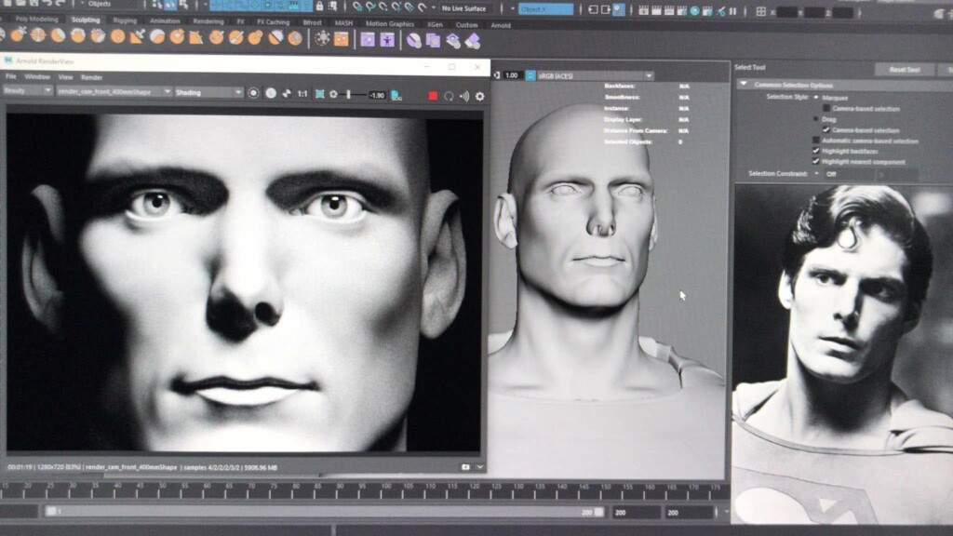The width and height of the screenshot is (953, 536).
Task: Activate the crop region icon in RenderView
Action: 319,94
